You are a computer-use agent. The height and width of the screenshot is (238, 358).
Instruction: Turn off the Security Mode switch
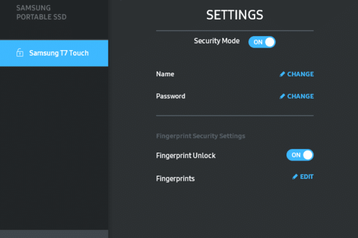tap(262, 42)
